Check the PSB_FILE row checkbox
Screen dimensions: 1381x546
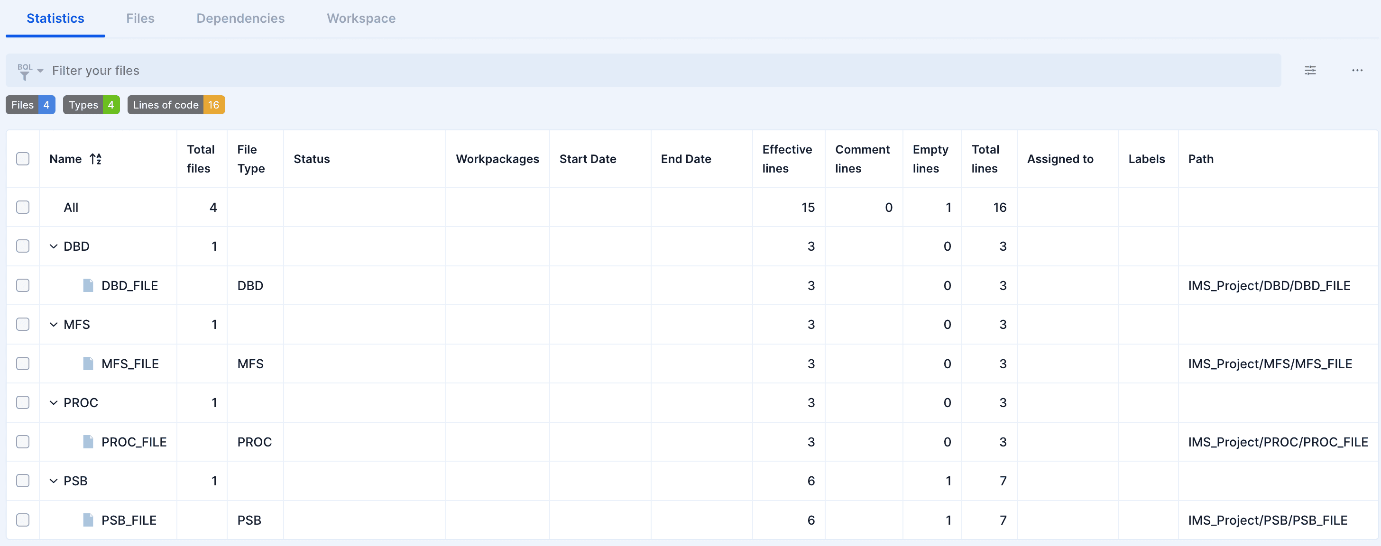[22, 520]
